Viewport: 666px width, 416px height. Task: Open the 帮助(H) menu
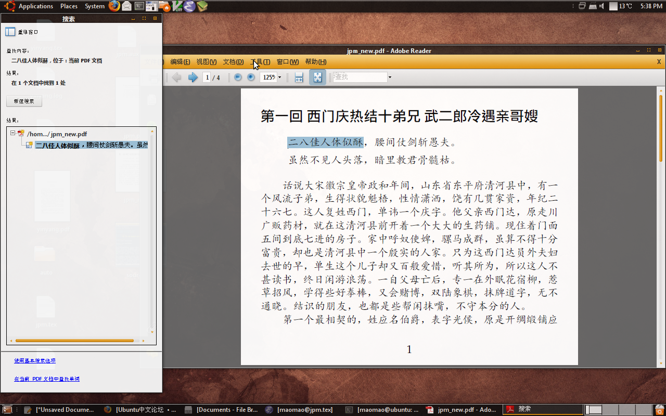point(316,62)
